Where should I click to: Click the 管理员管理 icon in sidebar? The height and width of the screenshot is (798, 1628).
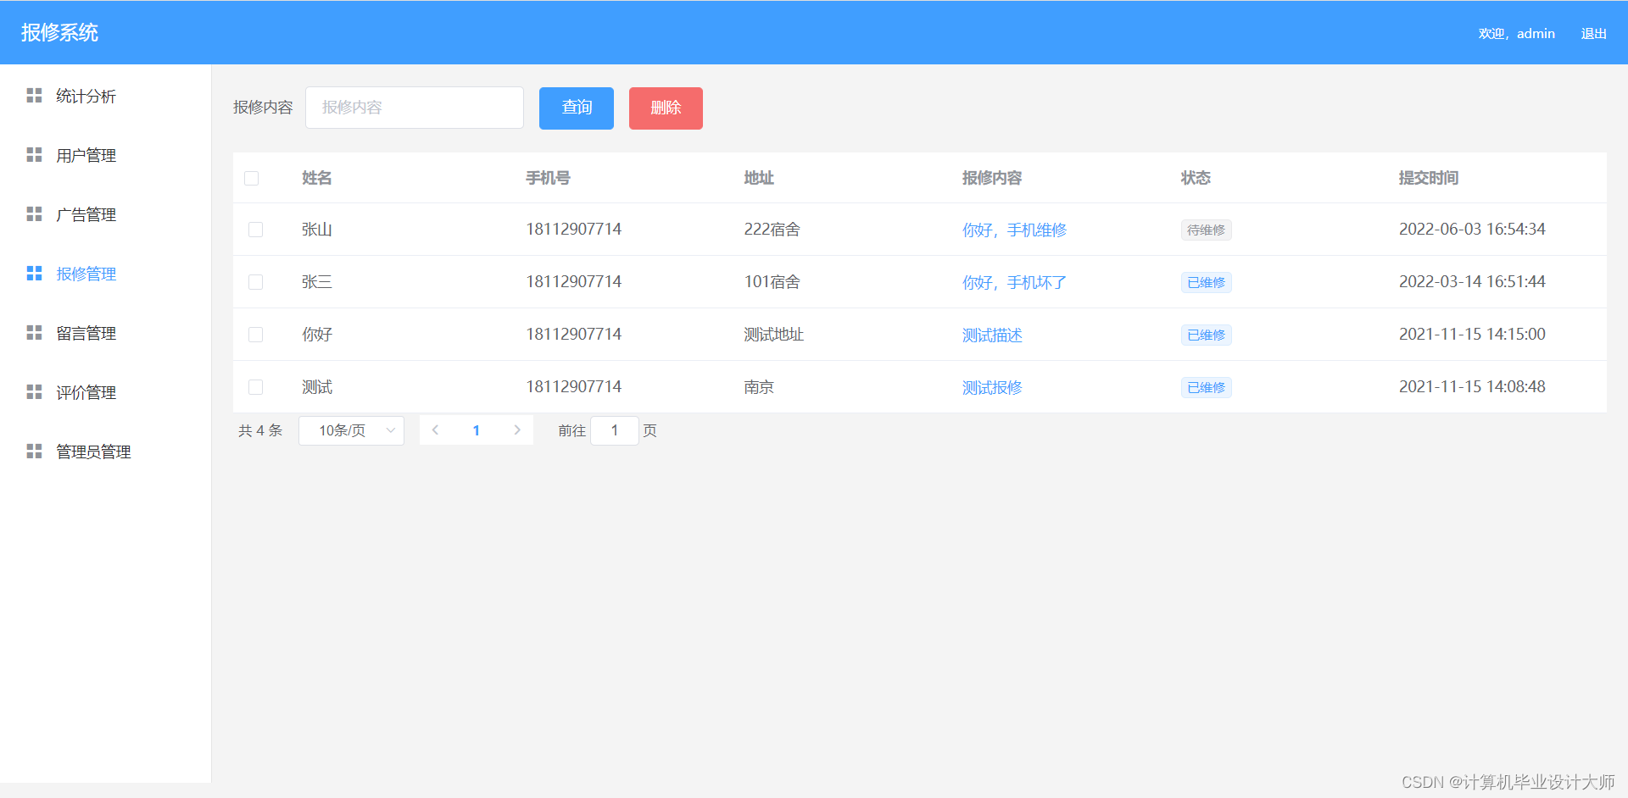pos(34,451)
